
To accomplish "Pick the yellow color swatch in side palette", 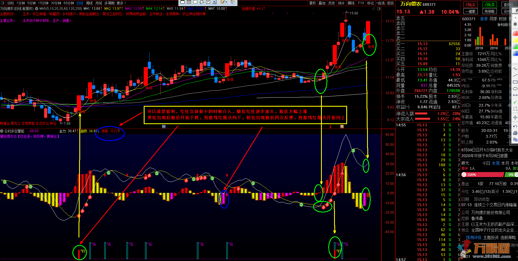I will click(x=515, y=40).
